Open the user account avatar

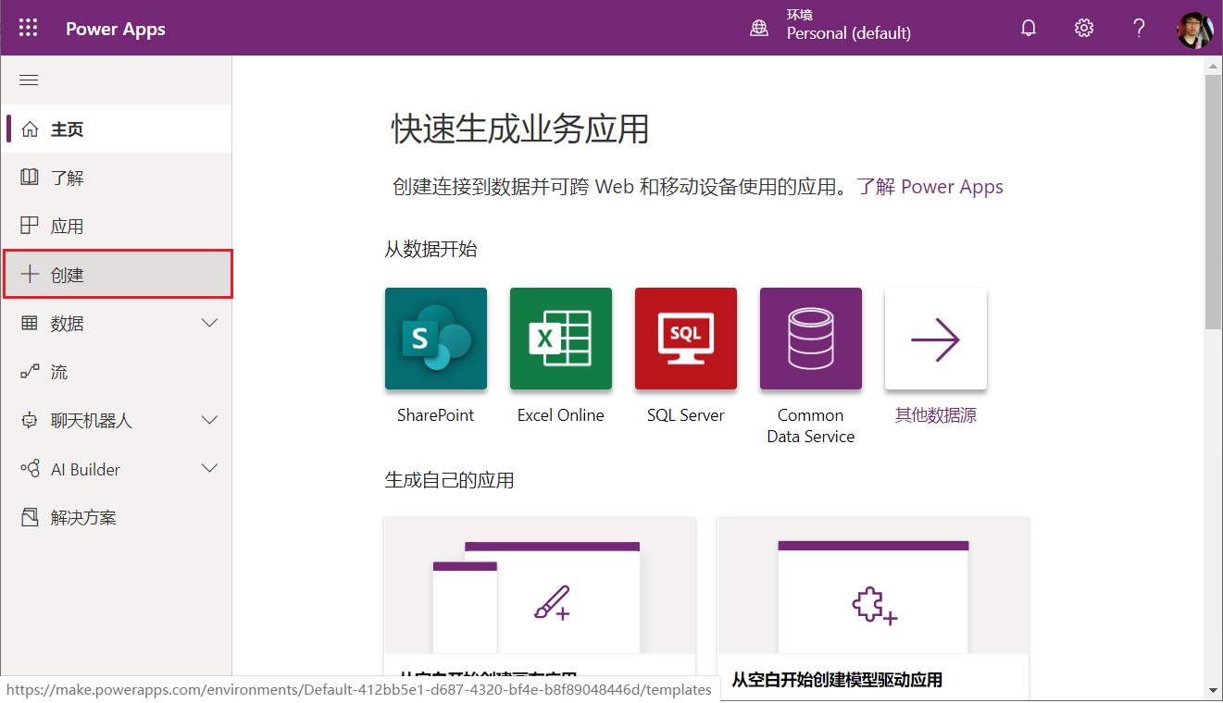1195,30
